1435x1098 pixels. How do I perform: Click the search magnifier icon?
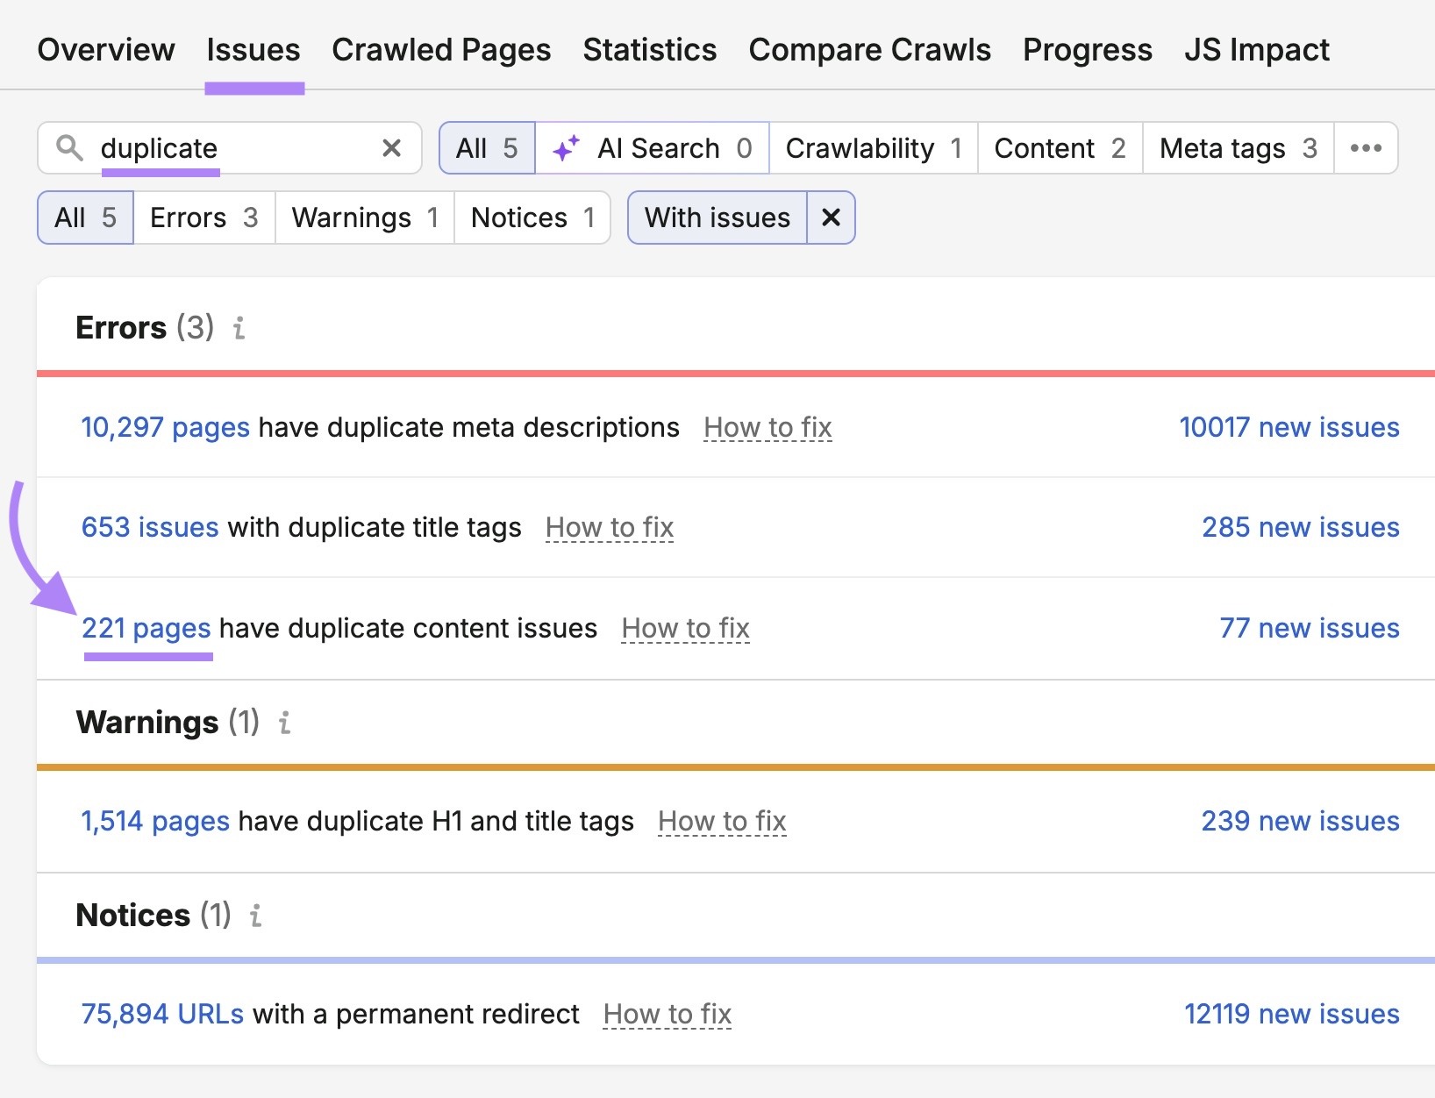(x=69, y=147)
